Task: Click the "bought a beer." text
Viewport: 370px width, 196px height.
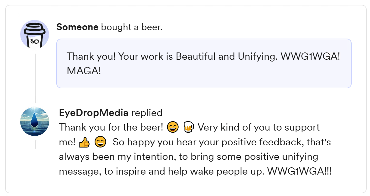Action: (x=132, y=27)
